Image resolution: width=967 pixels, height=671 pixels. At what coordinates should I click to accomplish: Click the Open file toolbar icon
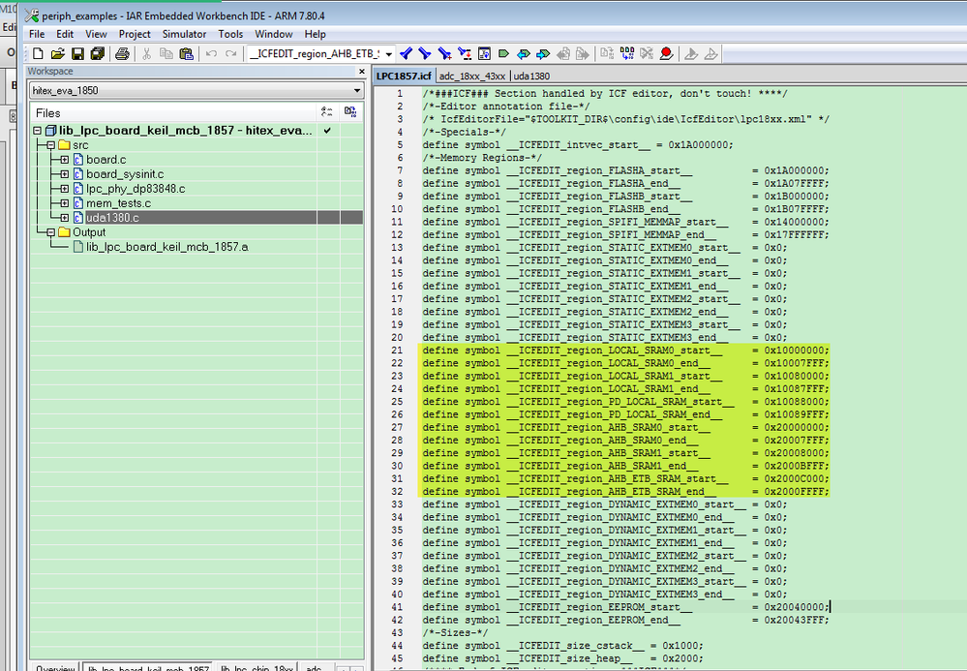(x=57, y=54)
